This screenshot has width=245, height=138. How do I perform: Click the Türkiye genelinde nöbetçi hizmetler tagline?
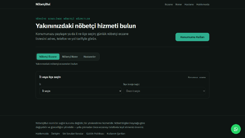tap(63, 19)
